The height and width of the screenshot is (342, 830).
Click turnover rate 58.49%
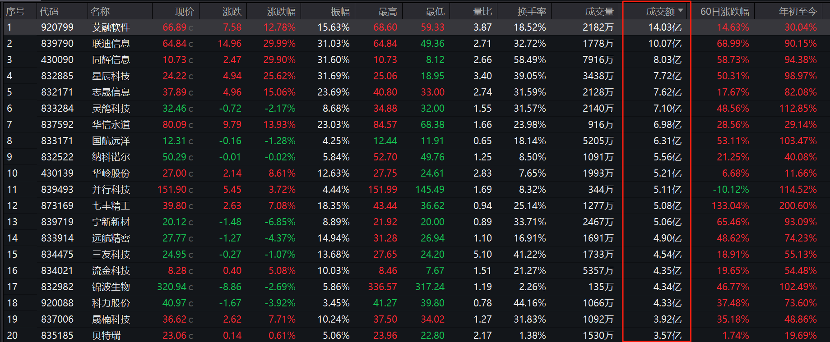point(530,60)
